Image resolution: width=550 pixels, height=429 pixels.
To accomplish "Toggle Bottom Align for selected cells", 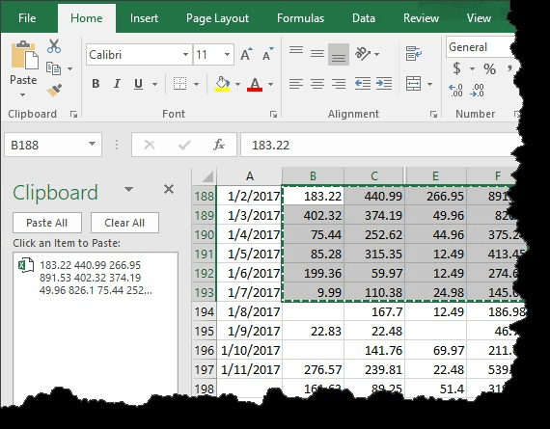I will [339, 54].
